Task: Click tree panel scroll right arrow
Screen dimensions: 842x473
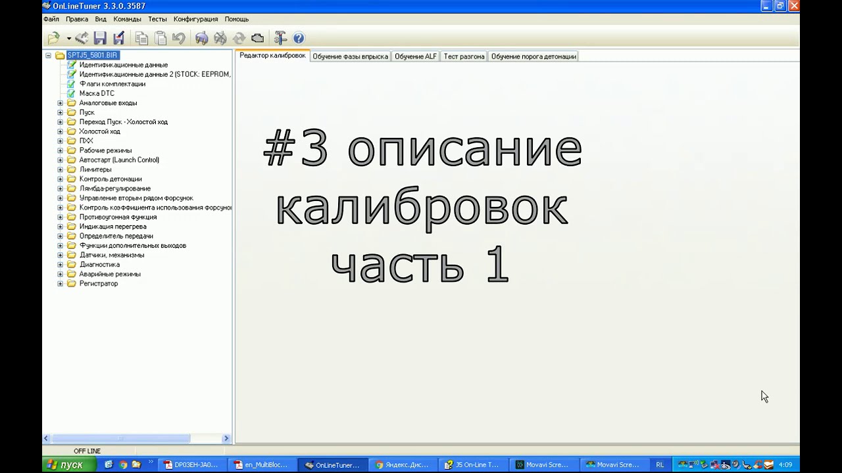Action: 226,438
